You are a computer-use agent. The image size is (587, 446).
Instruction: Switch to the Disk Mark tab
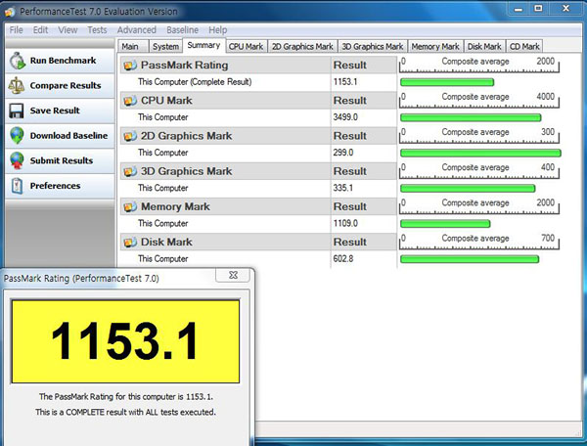pos(484,46)
